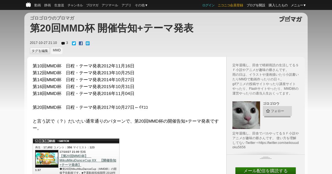
Task: Click the 第14回MMD杯 2014年10月27日 line
Action: [84, 80]
